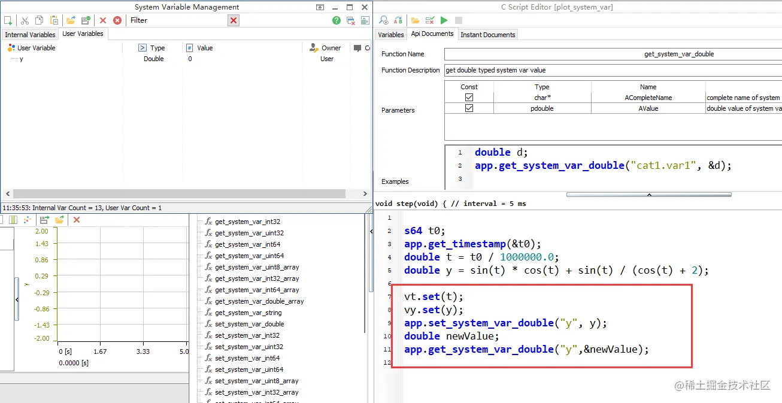782x403 pixels.
Task: Click rightmost icon in System Variable Management toolbar
Action: click(x=365, y=20)
